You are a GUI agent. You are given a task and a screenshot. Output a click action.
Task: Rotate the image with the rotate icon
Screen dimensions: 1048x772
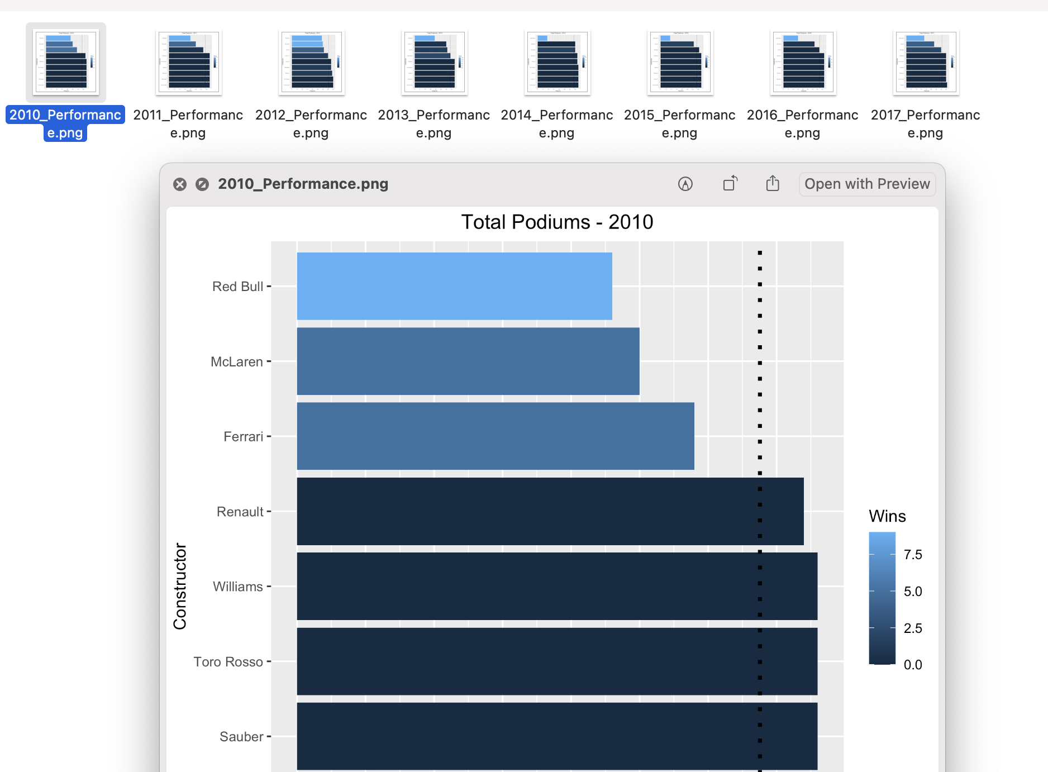730,183
